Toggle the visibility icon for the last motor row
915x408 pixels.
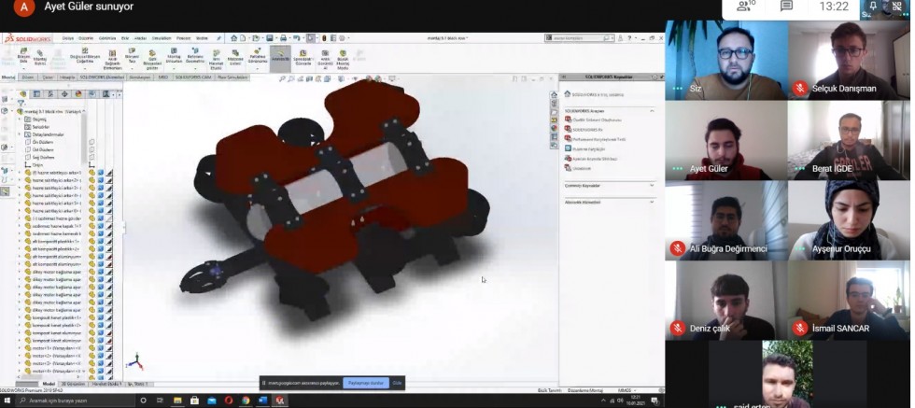pos(92,371)
